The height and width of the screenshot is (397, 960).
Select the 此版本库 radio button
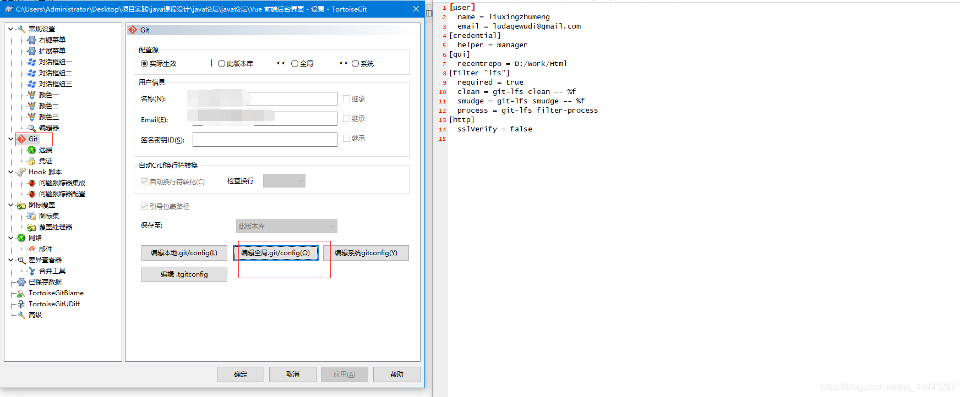click(x=221, y=64)
